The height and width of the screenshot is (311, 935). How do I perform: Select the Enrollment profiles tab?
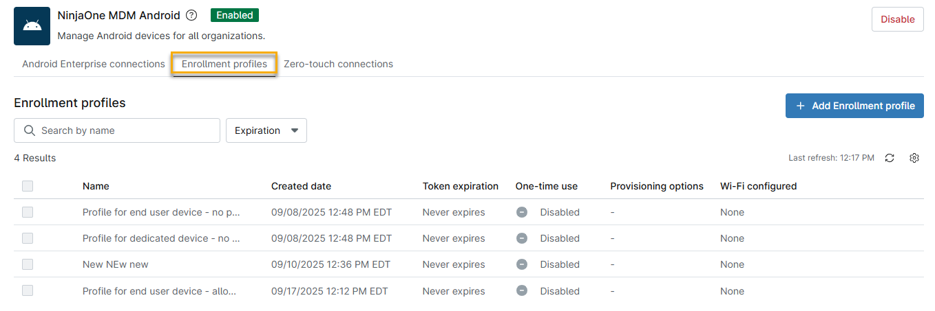click(x=224, y=64)
